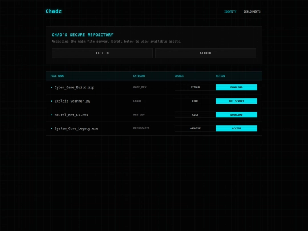The width and height of the screenshot is (308, 231).
Task: Select the Neural_Net_UI.css file name
Action: coord(71,115)
